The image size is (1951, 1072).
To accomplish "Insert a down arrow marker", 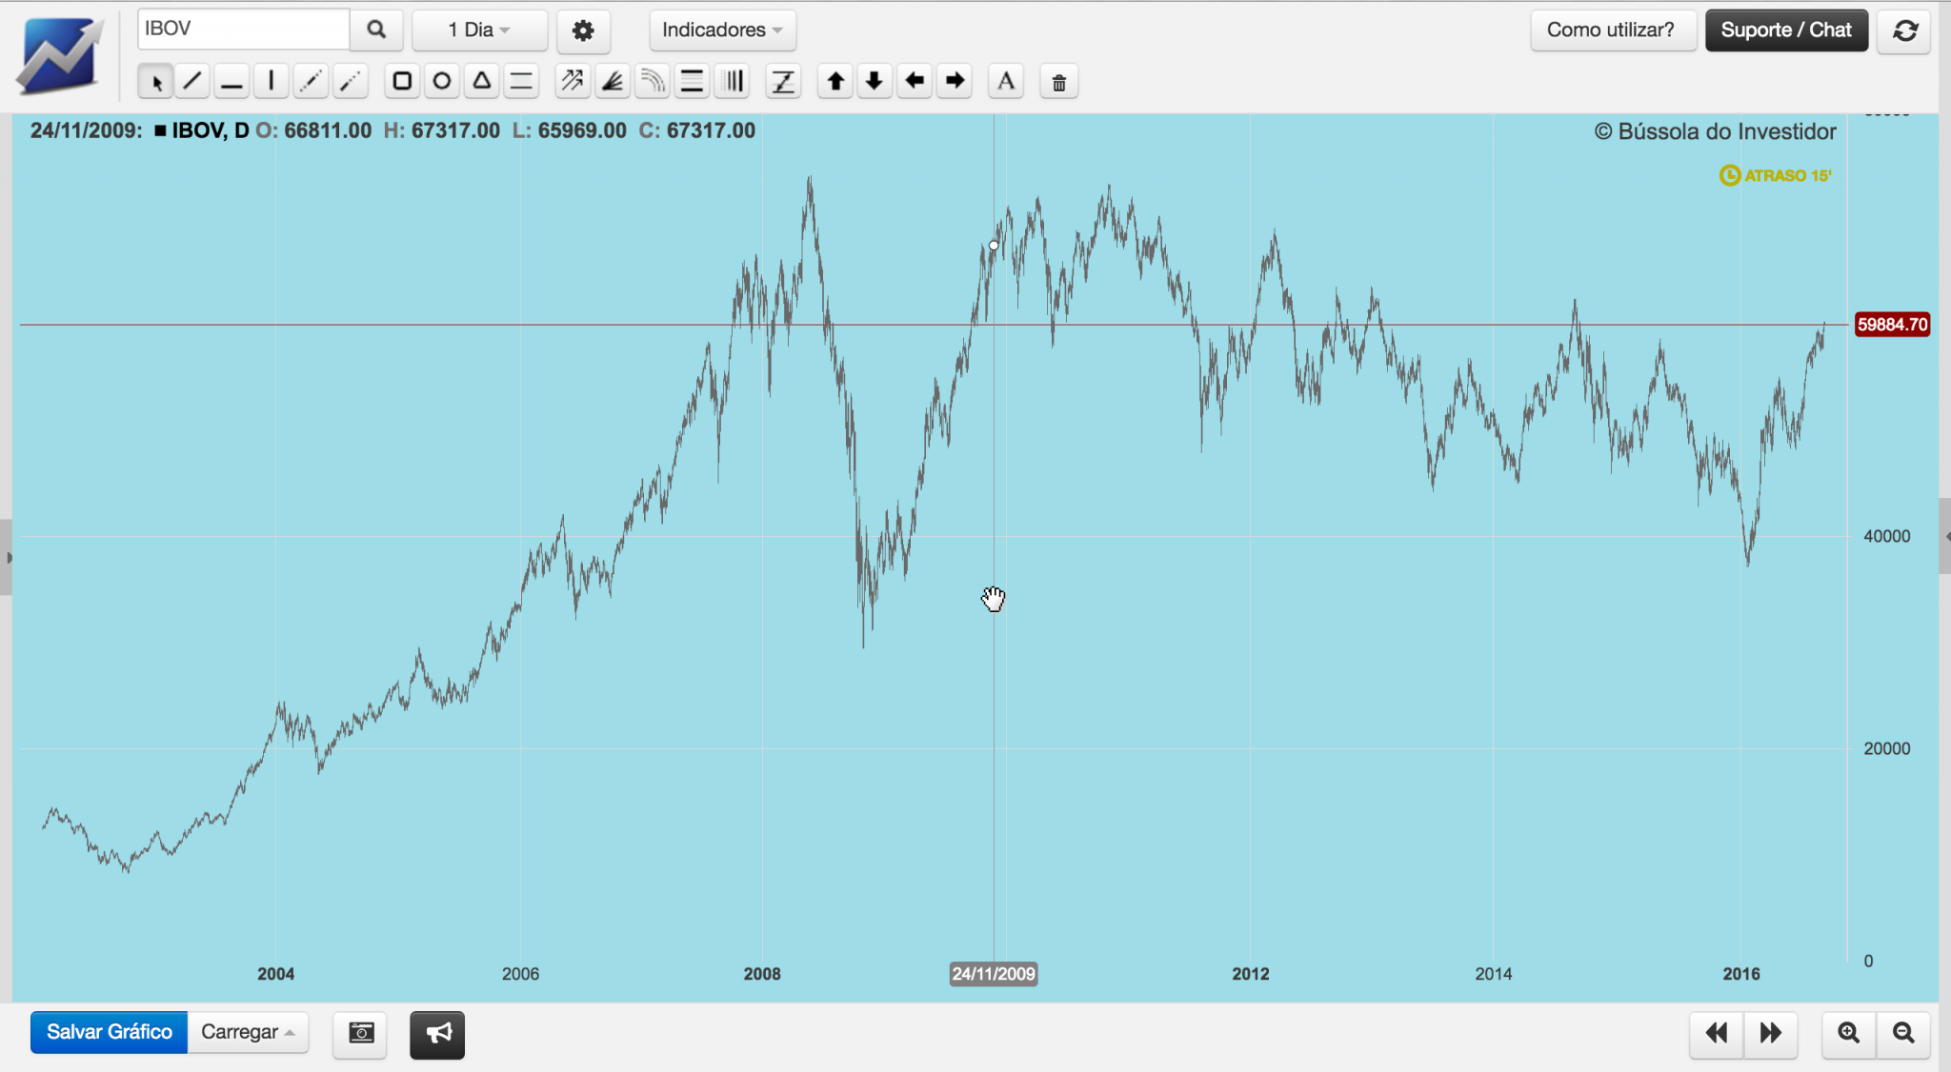I will click(x=875, y=82).
